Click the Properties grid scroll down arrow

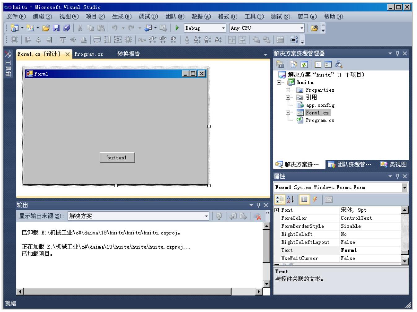(405, 261)
